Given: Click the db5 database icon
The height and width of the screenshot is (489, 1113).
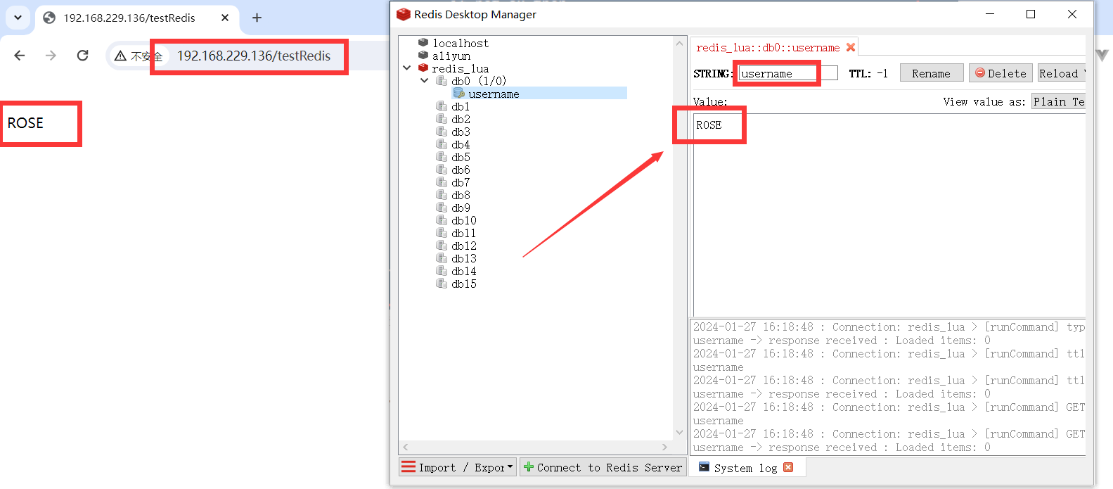Looking at the screenshot, I should [x=442, y=157].
